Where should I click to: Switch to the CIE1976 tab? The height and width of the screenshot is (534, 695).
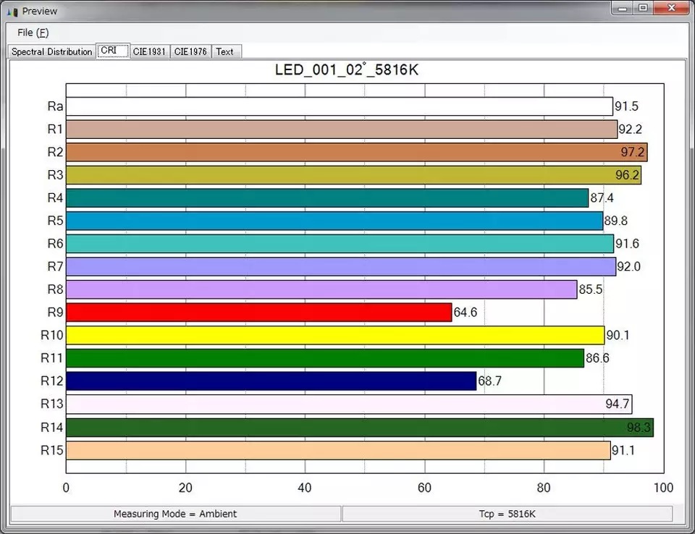click(191, 51)
